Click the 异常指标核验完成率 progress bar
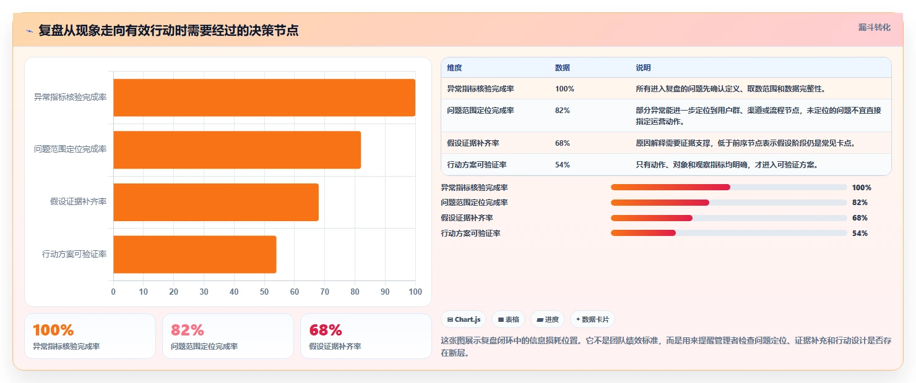916x383 pixels. click(x=729, y=187)
